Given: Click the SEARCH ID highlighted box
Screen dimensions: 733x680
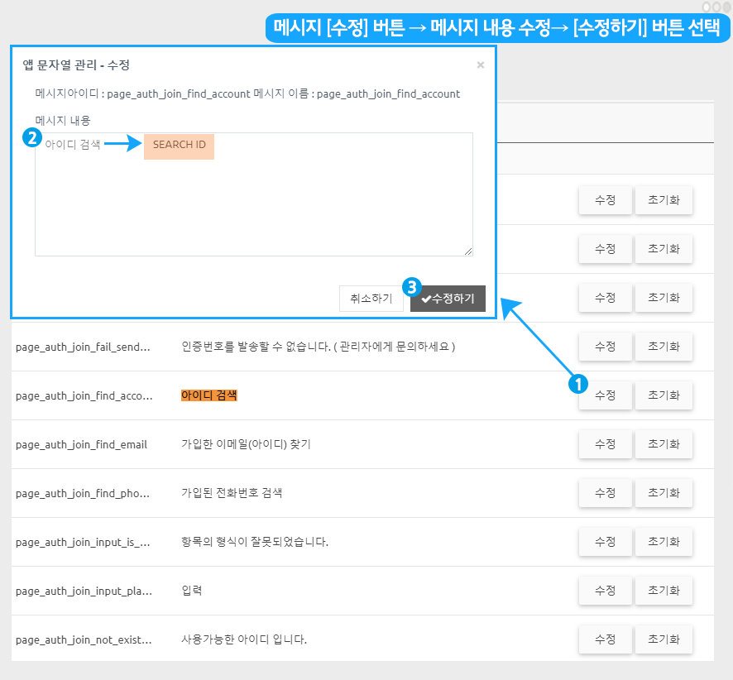Looking at the screenshot, I should pyautogui.click(x=179, y=145).
